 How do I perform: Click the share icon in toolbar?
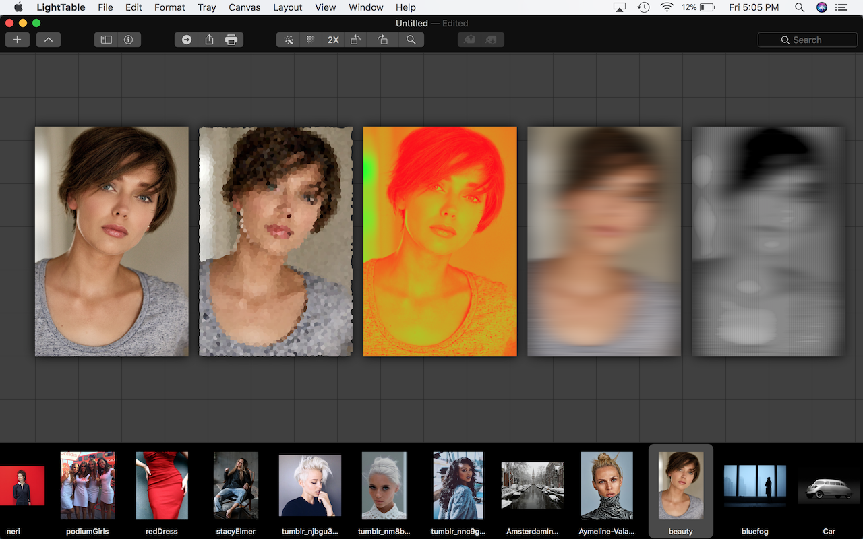pyautogui.click(x=209, y=40)
